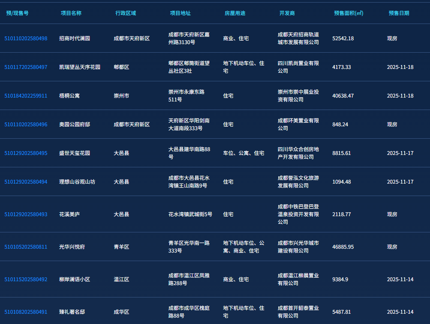Open presale link 510105202580811
Image resolution: width=430 pixels, height=324 pixels.
(26, 247)
